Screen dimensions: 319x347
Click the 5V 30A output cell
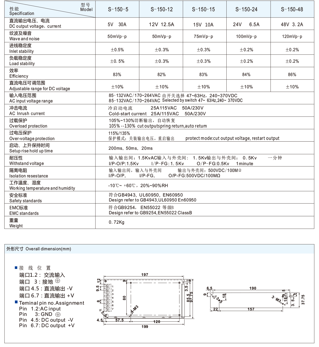117,25
